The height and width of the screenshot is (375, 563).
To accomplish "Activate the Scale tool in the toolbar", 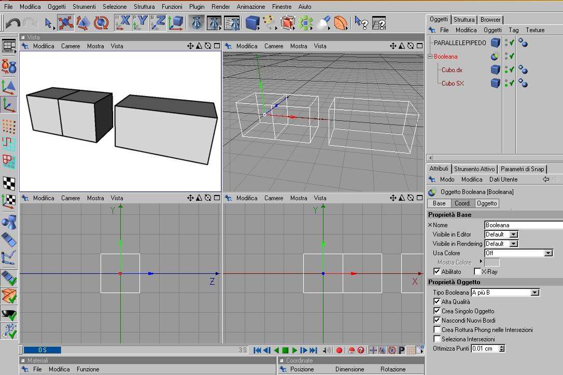I will click(83, 23).
